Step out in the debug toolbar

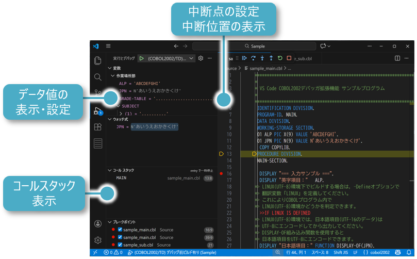[x=271, y=58]
